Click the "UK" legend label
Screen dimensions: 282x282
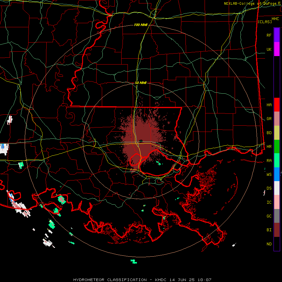pos(269,49)
